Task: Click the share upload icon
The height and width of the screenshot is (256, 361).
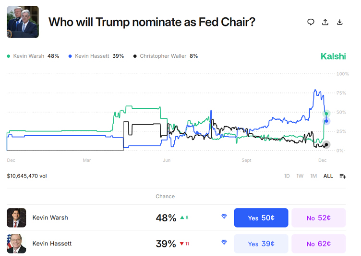Action: 325,22
